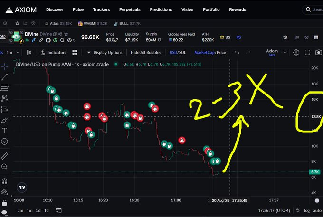323x217 pixels.
Task: Take a chart snapshot with the camera
Action: click(318, 53)
